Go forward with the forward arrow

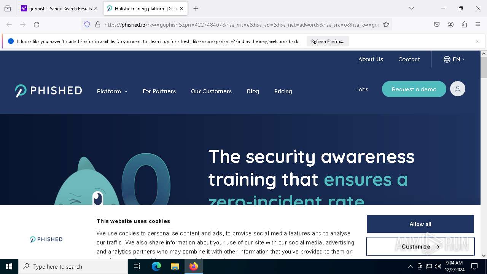point(23,24)
